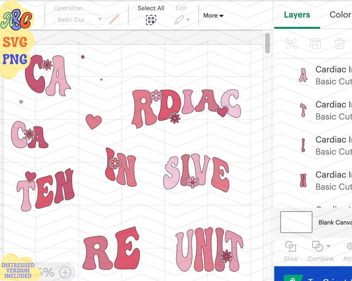Click the canvas vertical scrollbar
352x281 pixels.
click(x=267, y=43)
